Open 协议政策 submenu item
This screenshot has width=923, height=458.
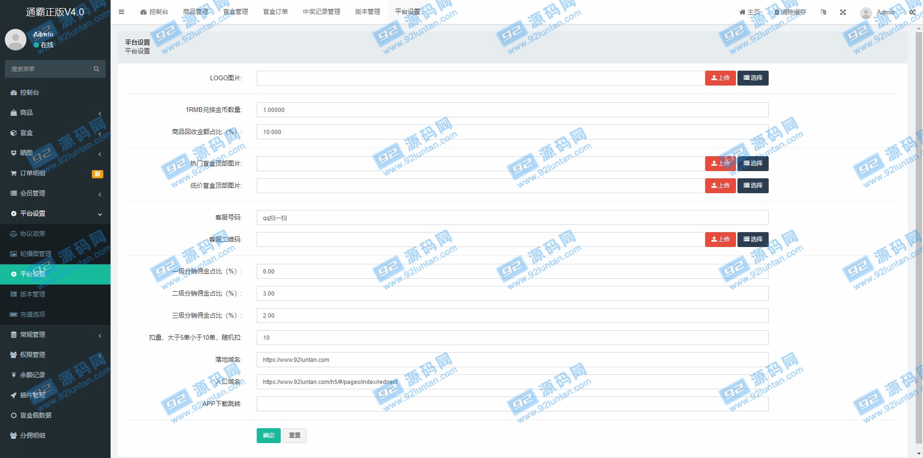(x=55, y=234)
